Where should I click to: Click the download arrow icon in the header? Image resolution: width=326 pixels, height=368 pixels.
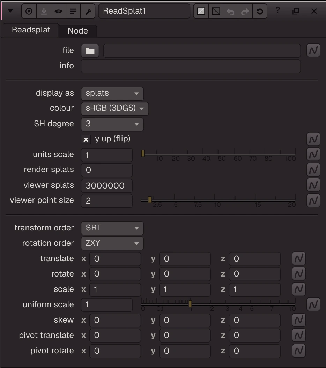point(44,11)
